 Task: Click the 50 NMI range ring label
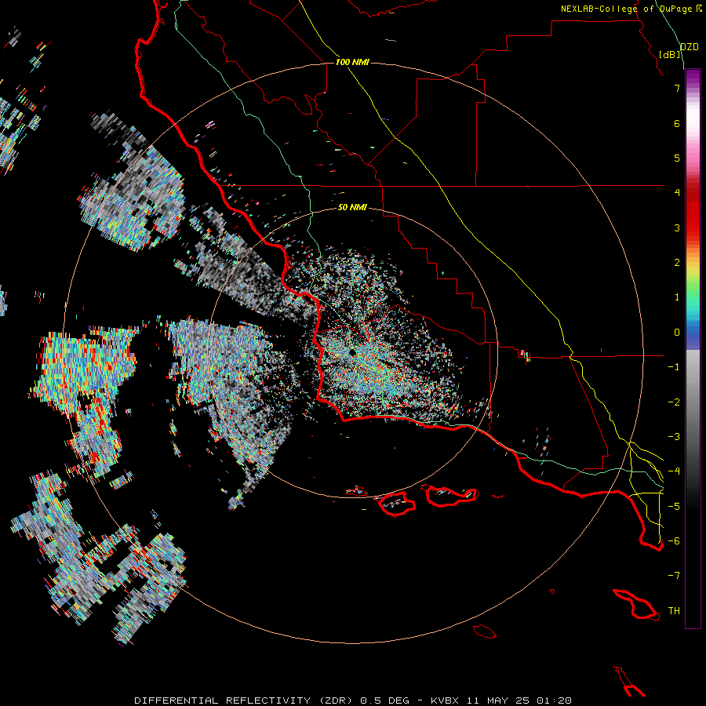[x=352, y=207]
